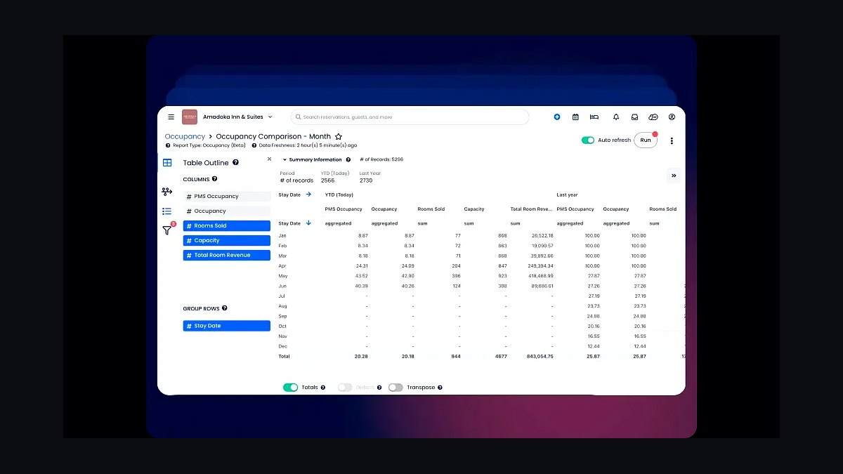This screenshot has height=474, width=843.
Task: Open the bed rooms icon in the top bar
Action: pos(594,117)
